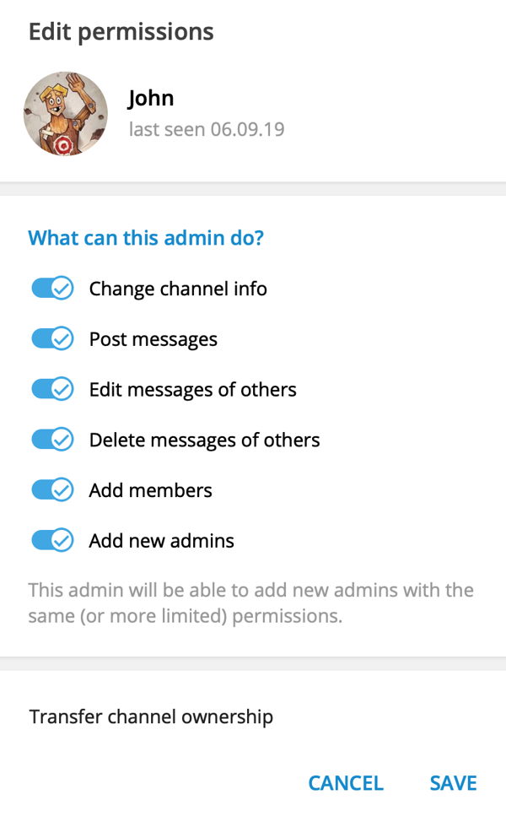
Task: Click the Transfer channel ownership option
Action: pyautogui.click(x=151, y=717)
